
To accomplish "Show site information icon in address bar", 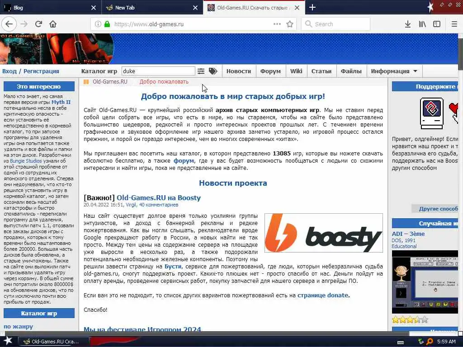I will coord(98,24).
